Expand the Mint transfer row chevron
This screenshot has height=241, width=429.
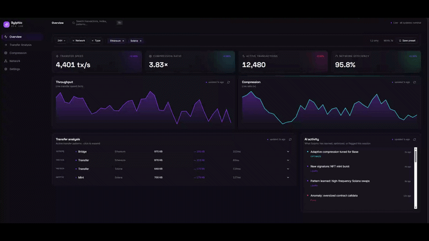tap(288, 178)
